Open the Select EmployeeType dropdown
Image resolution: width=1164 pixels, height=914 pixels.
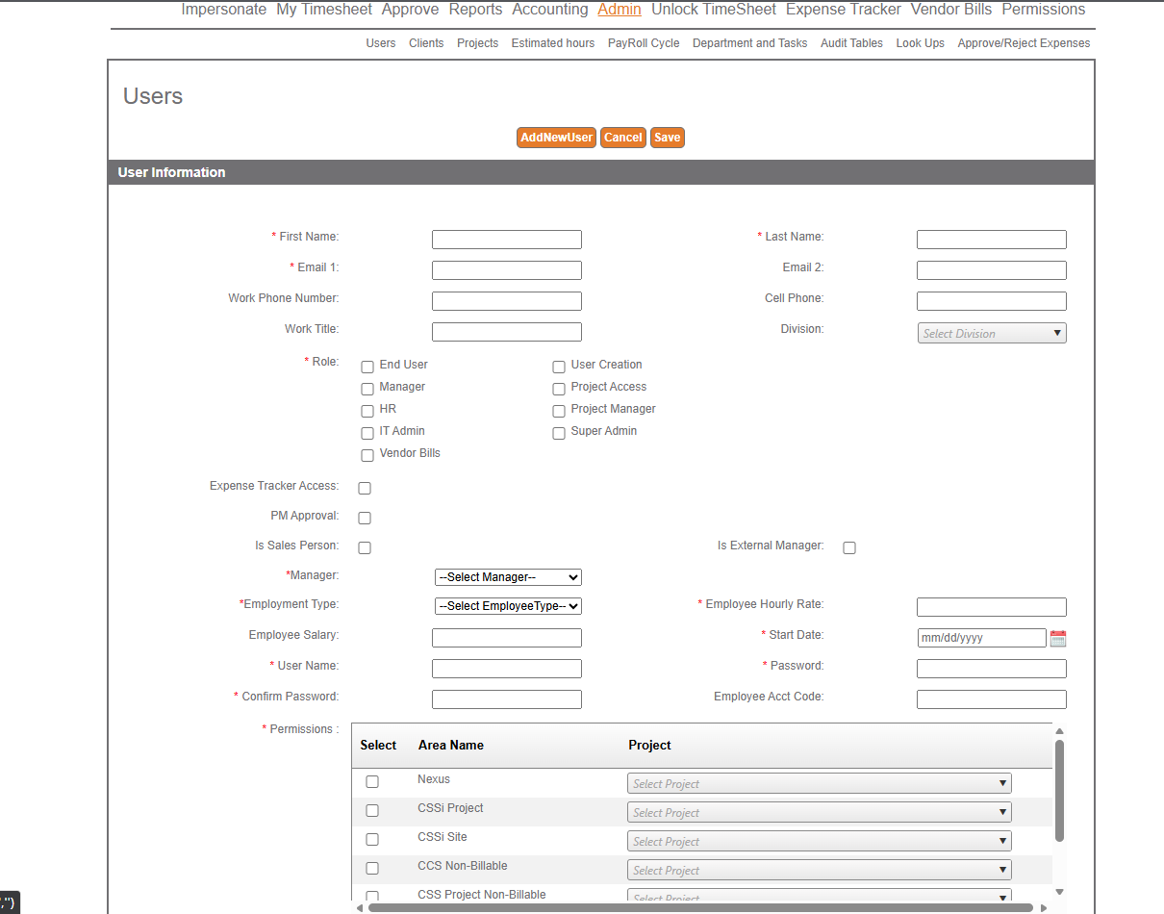point(508,606)
